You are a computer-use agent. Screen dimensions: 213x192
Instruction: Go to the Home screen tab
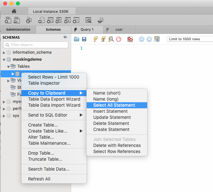pyautogui.click(x=14, y=11)
